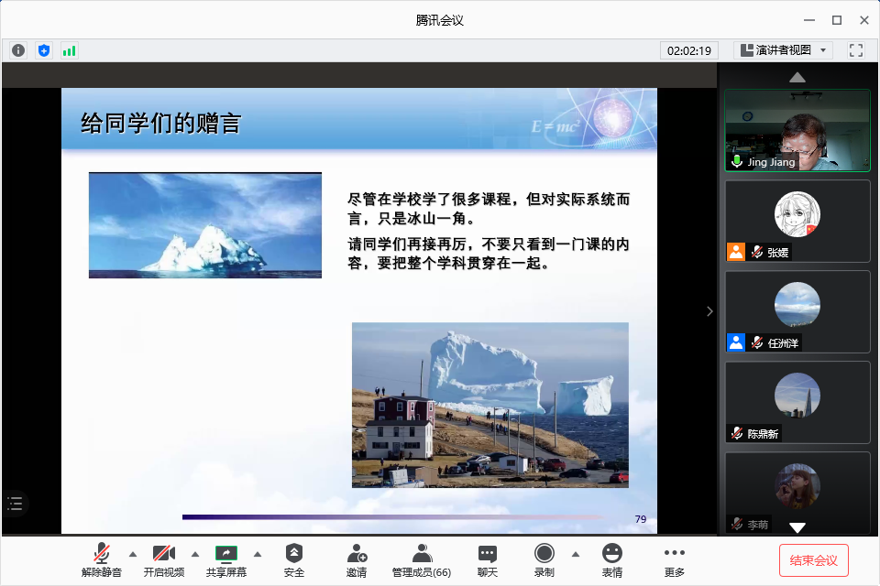Select Jing Jiang's video thumbnail
The height and width of the screenshot is (586, 880).
[x=797, y=130]
